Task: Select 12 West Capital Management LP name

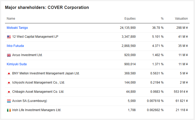Action: pos(35,37)
